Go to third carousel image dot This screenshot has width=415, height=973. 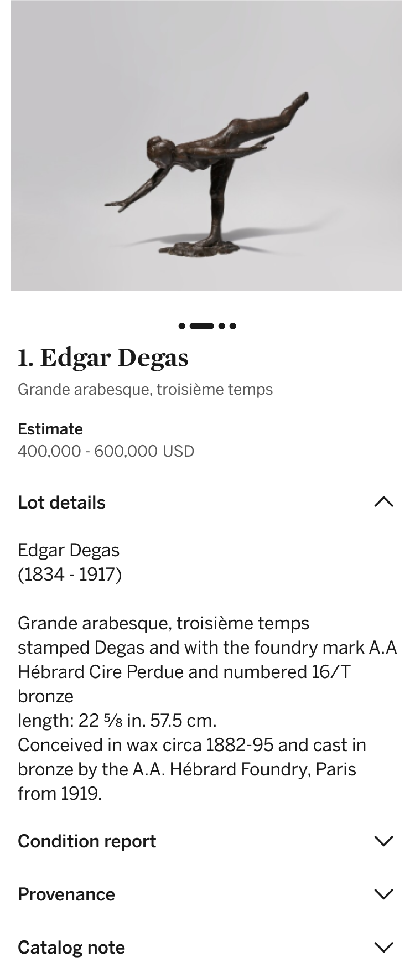tap(222, 325)
